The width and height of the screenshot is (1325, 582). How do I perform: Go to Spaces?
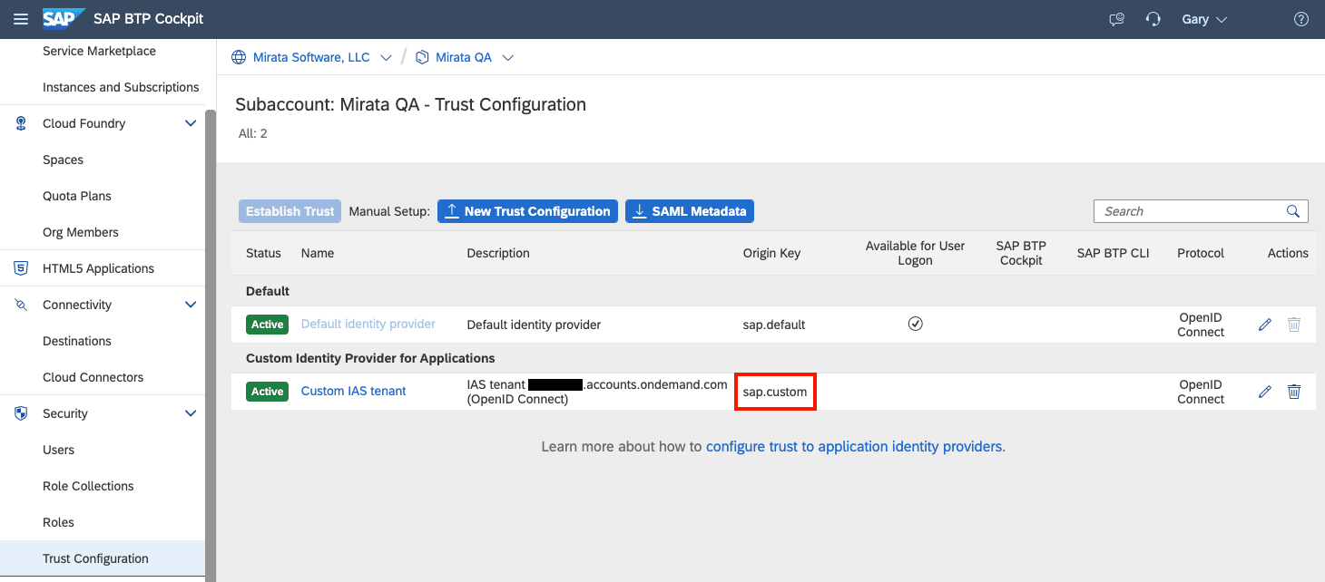click(x=63, y=160)
